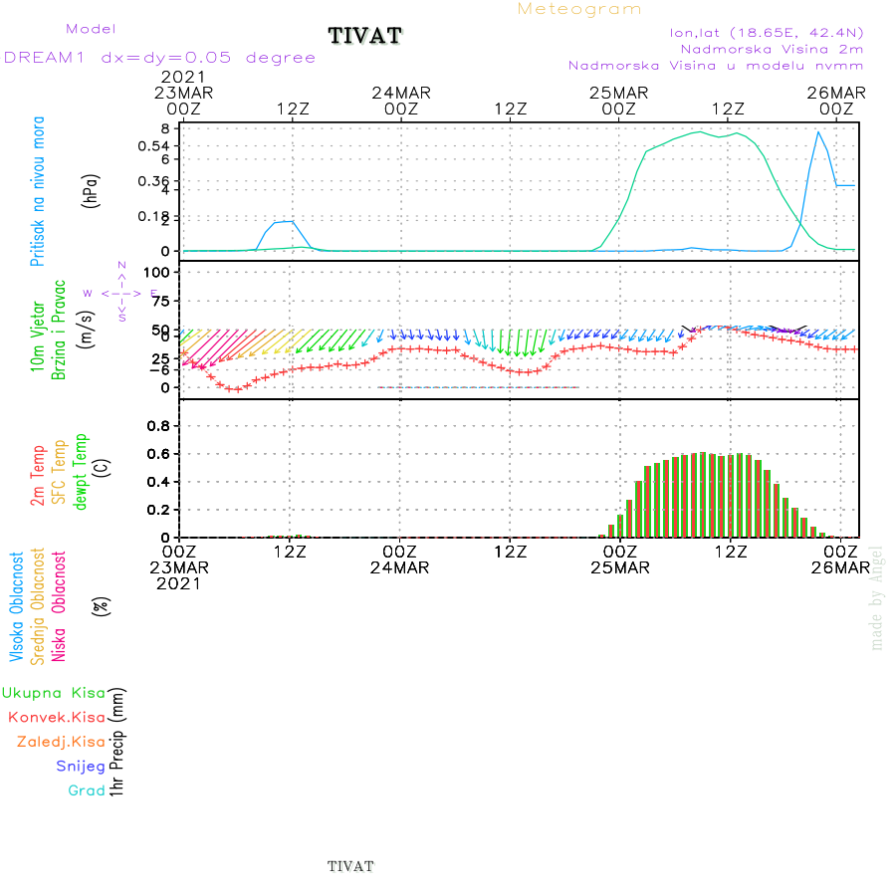Select the 24MAR 00Z label on top axis
This screenshot has height=896, width=896.
[401, 101]
